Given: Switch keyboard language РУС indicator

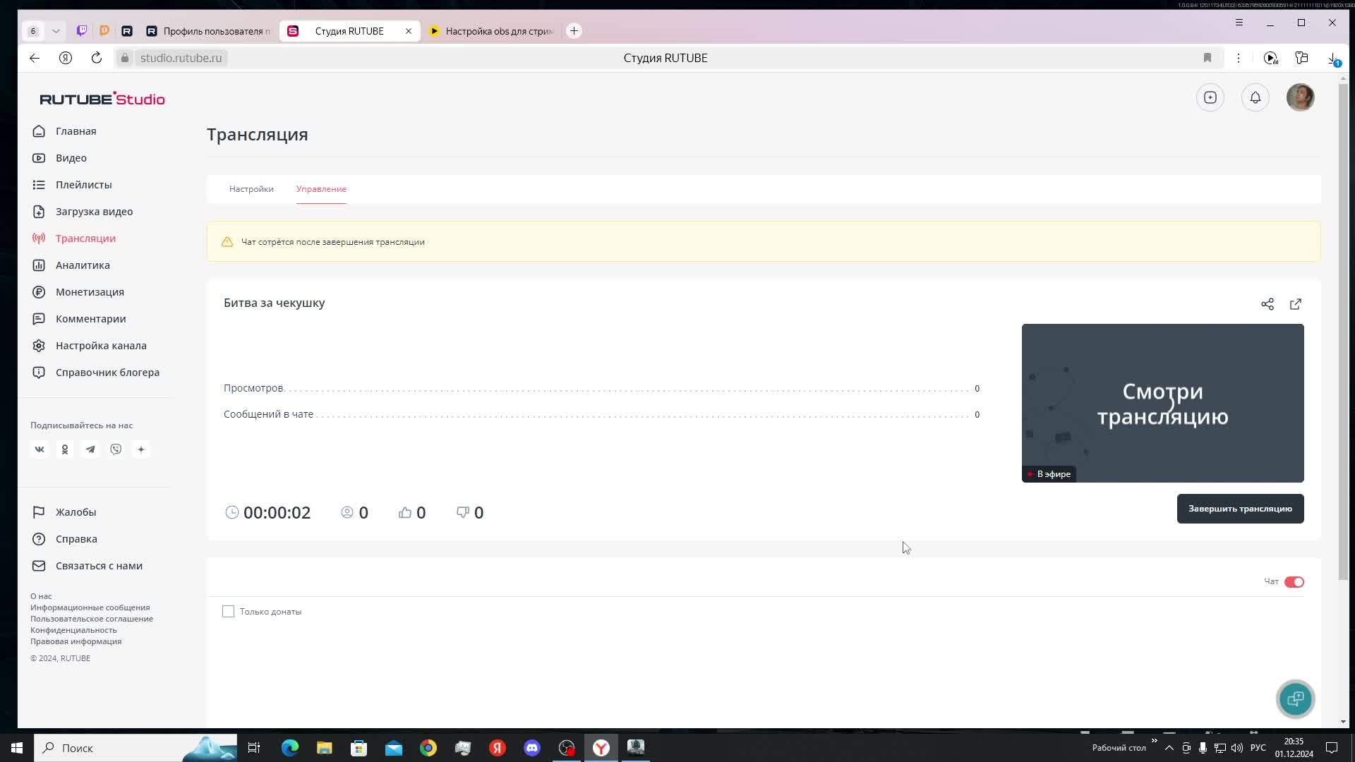Looking at the screenshot, I should (x=1258, y=748).
